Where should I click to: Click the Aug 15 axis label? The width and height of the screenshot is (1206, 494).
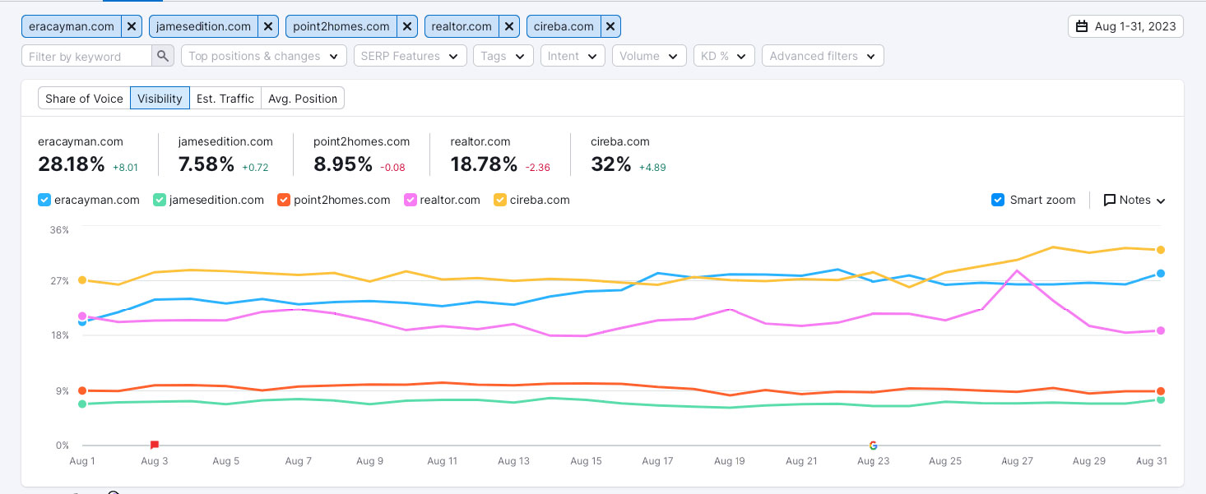click(586, 461)
